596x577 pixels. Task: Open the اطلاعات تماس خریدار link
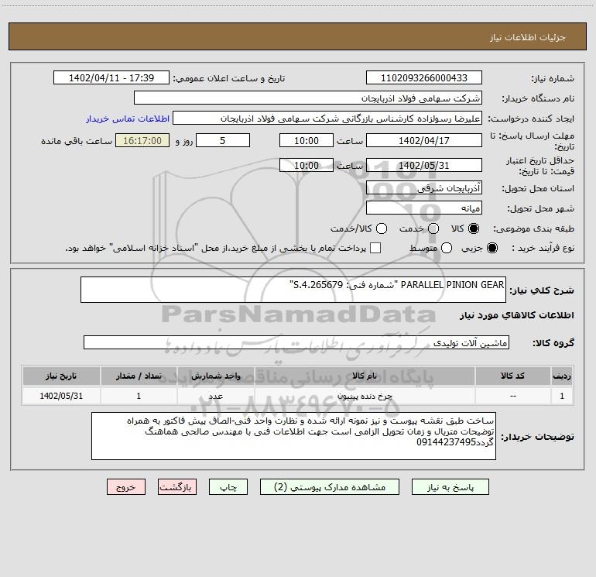[128, 118]
